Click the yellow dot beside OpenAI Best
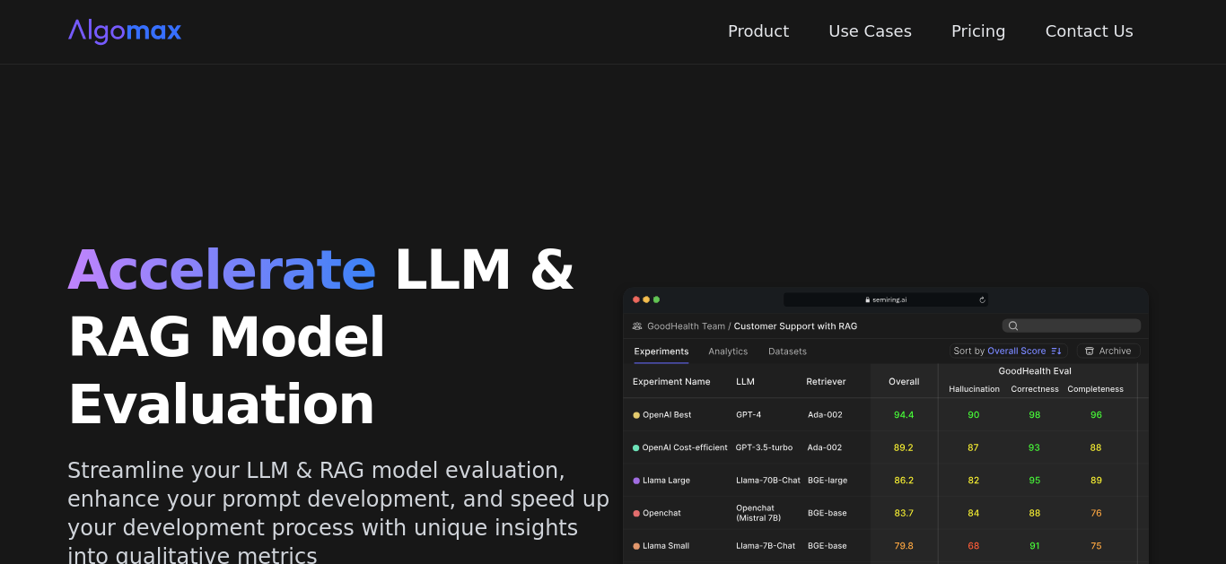 (x=636, y=415)
